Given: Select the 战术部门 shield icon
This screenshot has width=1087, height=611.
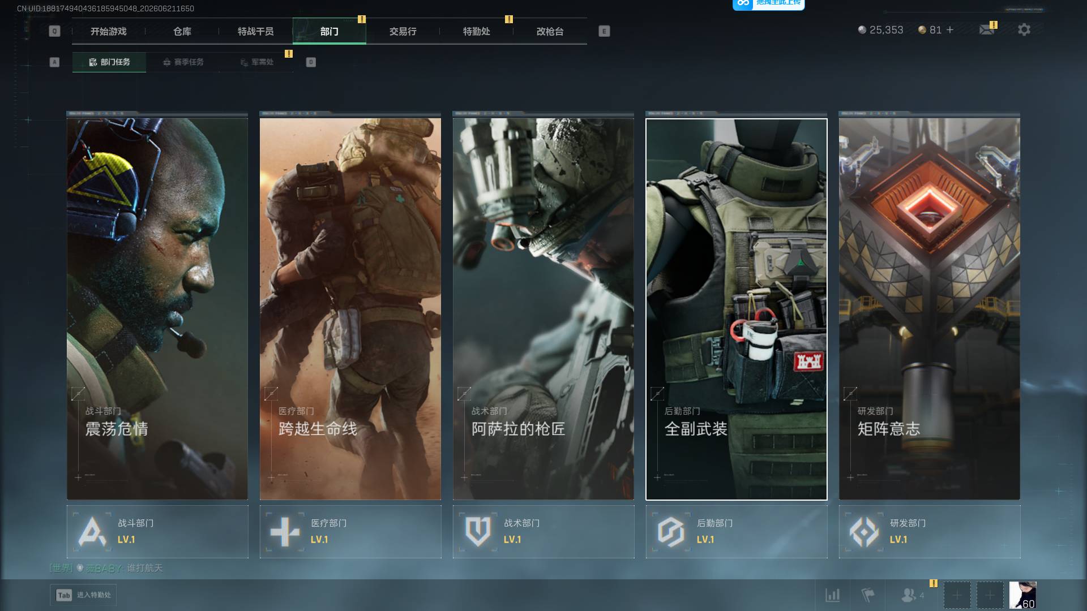Looking at the screenshot, I should pos(478,531).
